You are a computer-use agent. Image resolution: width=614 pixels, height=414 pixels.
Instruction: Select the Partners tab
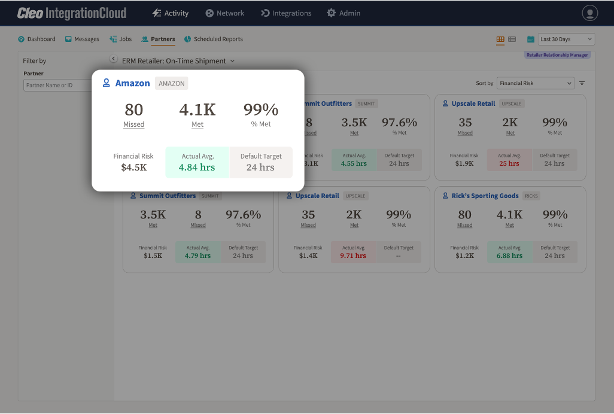coord(158,39)
